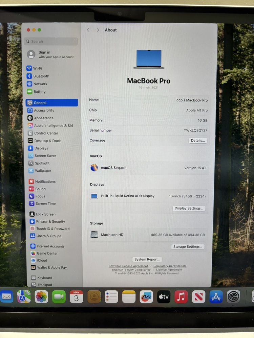The height and width of the screenshot is (338, 254).
Task: Open FaceTime from the Dock
Action: click(59, 297)
